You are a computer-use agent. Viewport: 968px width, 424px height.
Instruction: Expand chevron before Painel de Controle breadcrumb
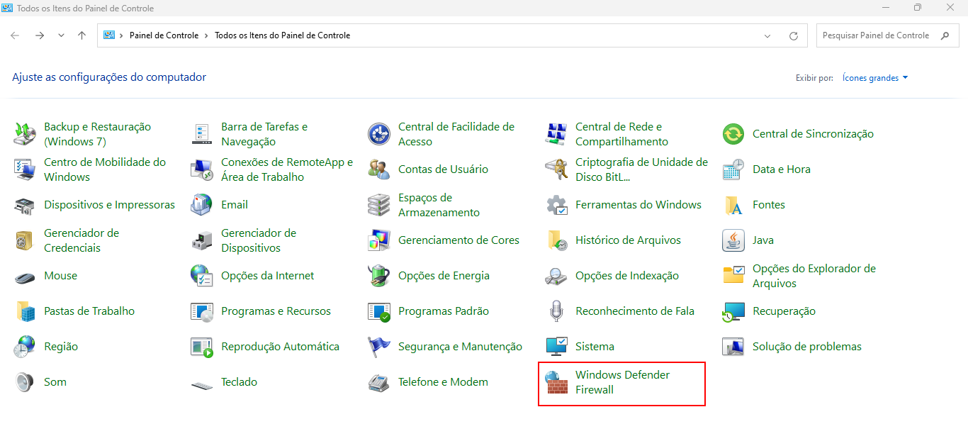(x=122, y=35)
